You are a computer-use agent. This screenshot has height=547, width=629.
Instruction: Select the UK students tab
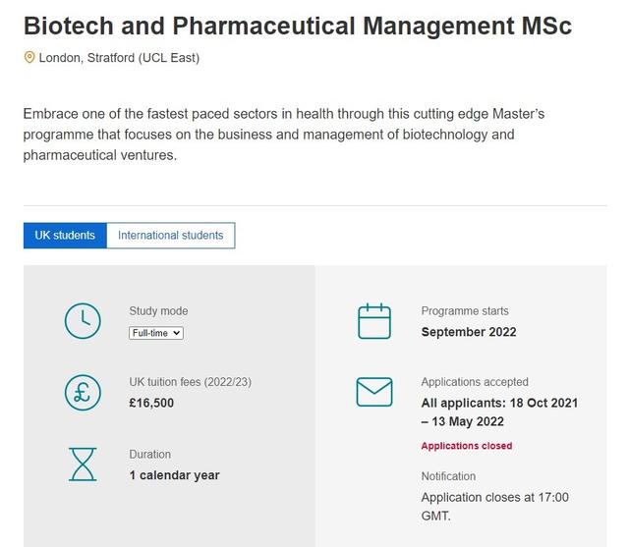click(x=65, y=236)
